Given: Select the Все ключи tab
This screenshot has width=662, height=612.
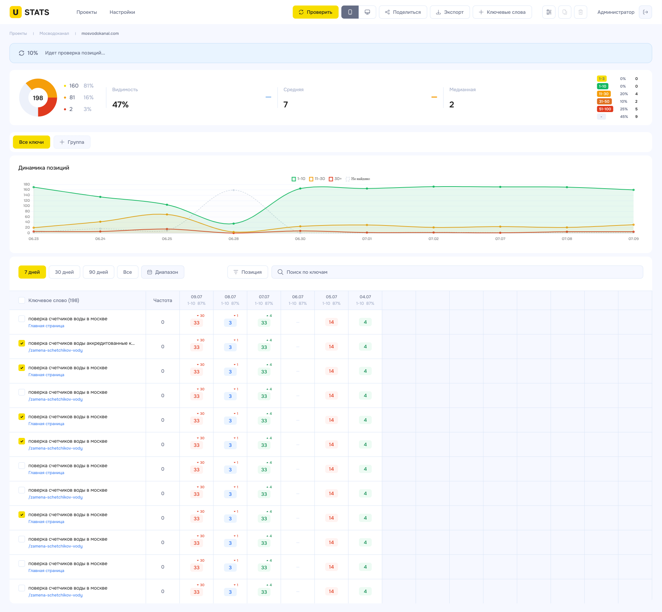Looking at the screenshot, I should [31, 142].
